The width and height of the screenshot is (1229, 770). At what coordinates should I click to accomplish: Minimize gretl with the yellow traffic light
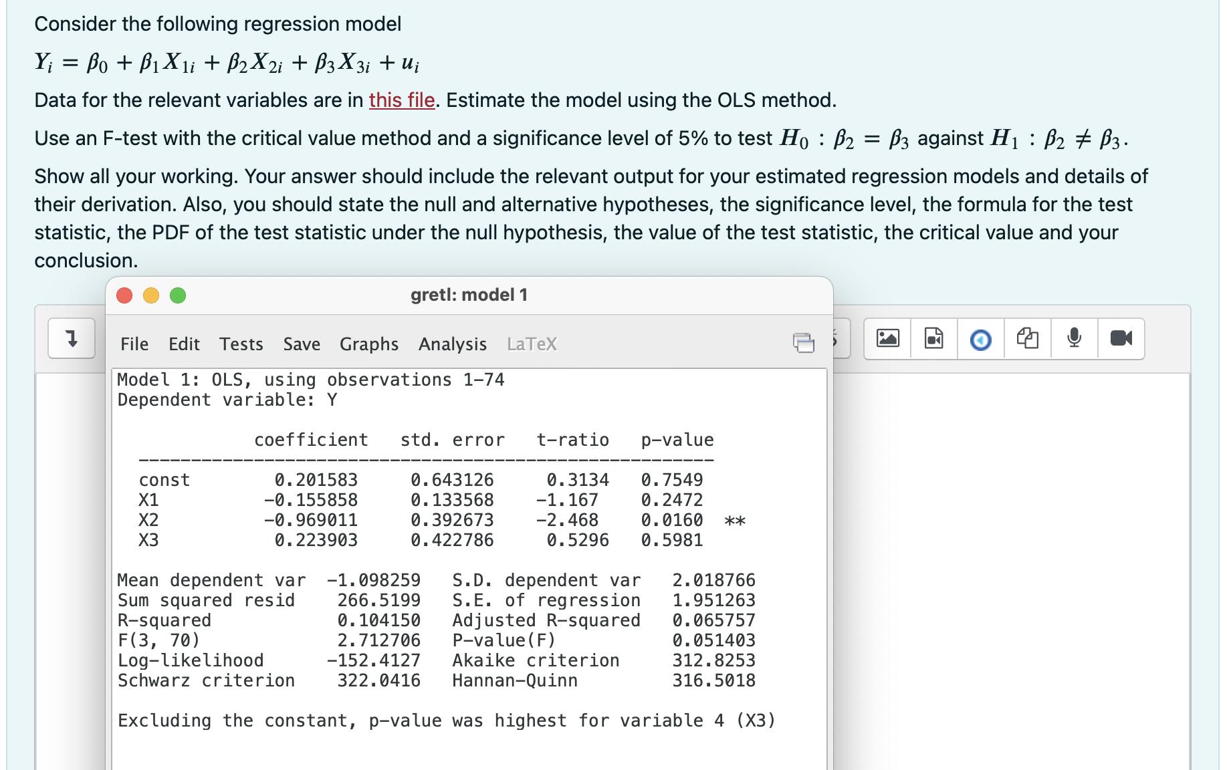coord(150,295)
